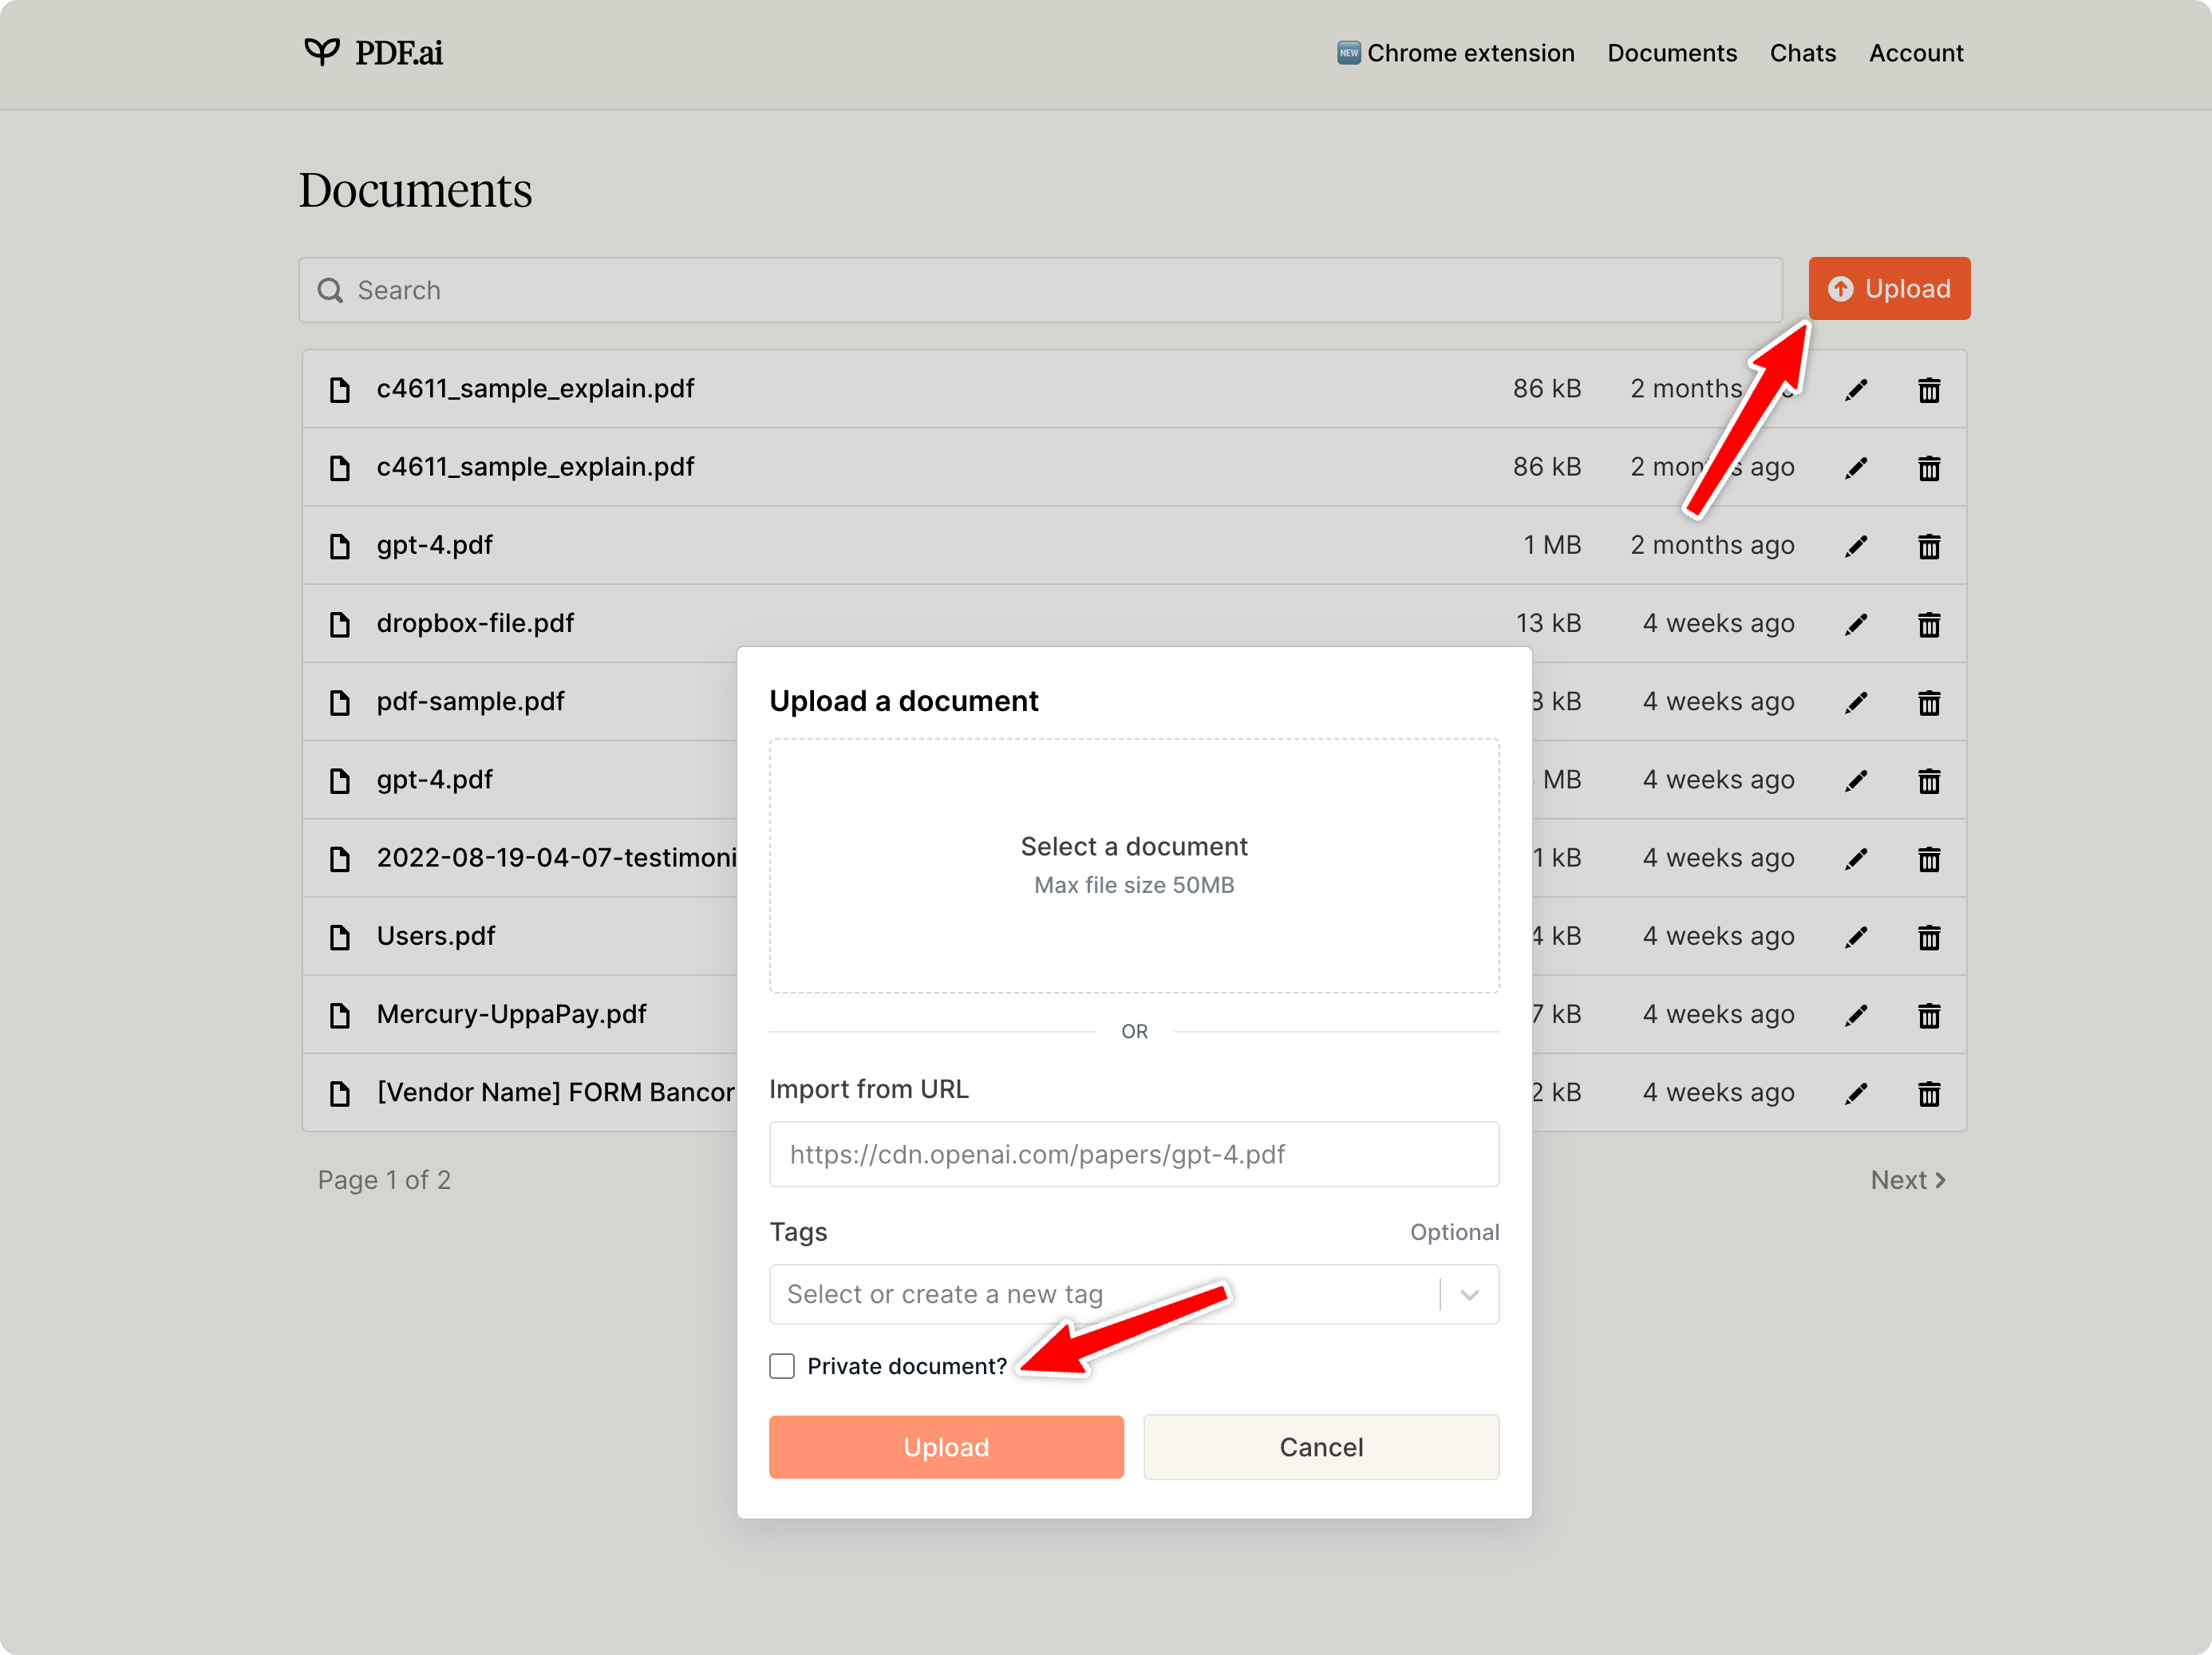This screenshot has width=2212, height=1655.
Task: Click the trash icon for the Vendor Name FORM row
Action: [1929, 1094]
